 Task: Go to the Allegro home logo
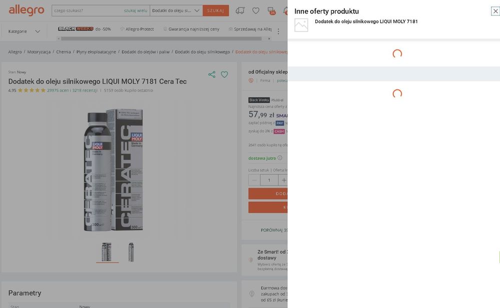tap(27, 10)
